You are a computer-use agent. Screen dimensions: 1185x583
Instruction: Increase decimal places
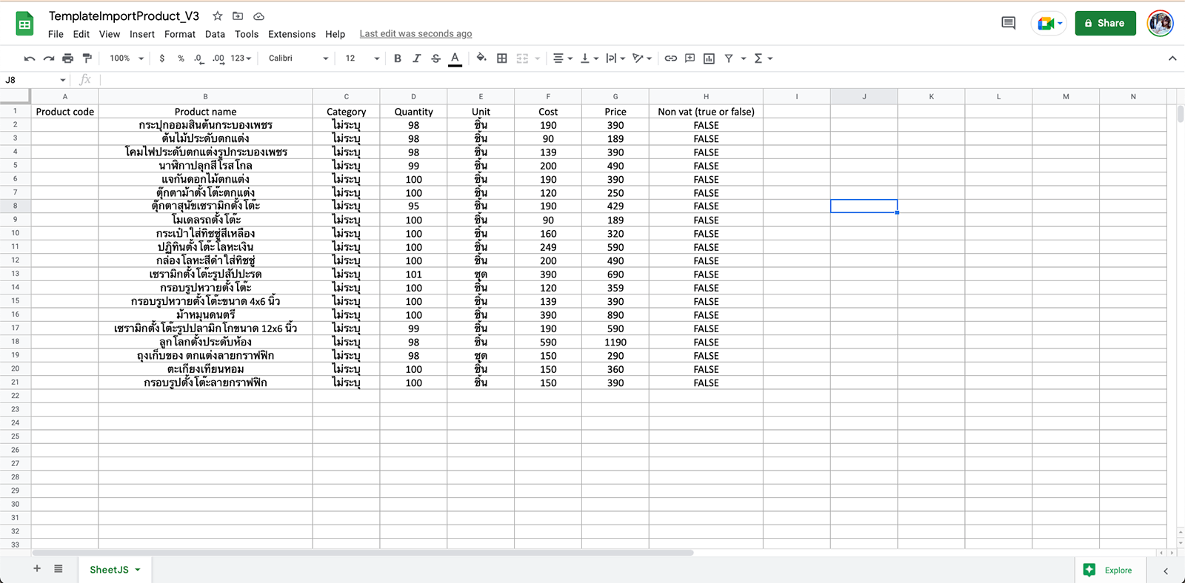(218, 58)
